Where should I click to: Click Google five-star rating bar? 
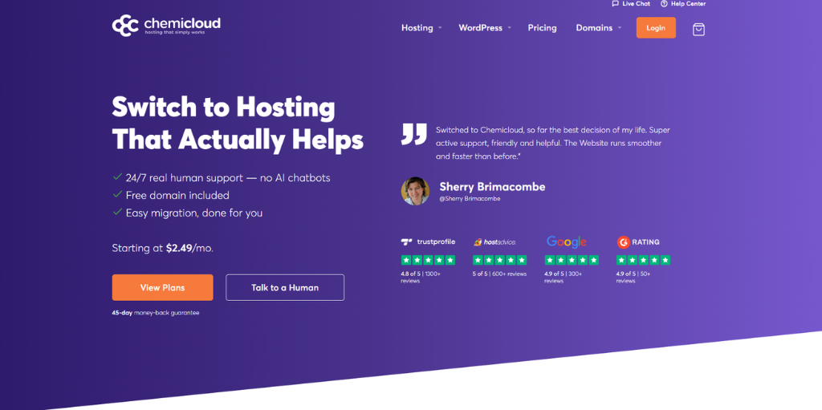pos(572,260)
